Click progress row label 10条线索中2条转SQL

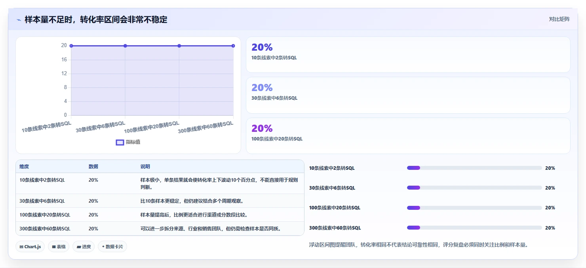332,168
